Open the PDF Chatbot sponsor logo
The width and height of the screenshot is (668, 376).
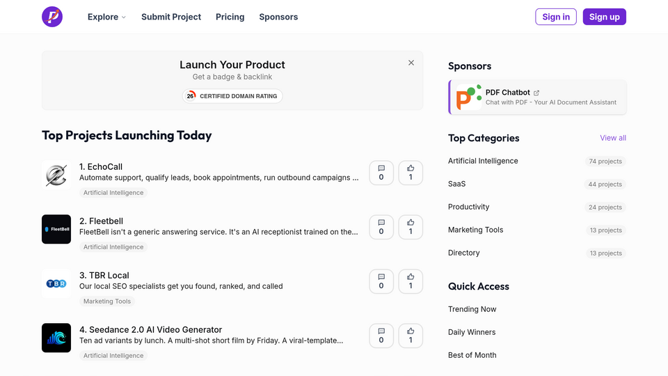point(468,97)
